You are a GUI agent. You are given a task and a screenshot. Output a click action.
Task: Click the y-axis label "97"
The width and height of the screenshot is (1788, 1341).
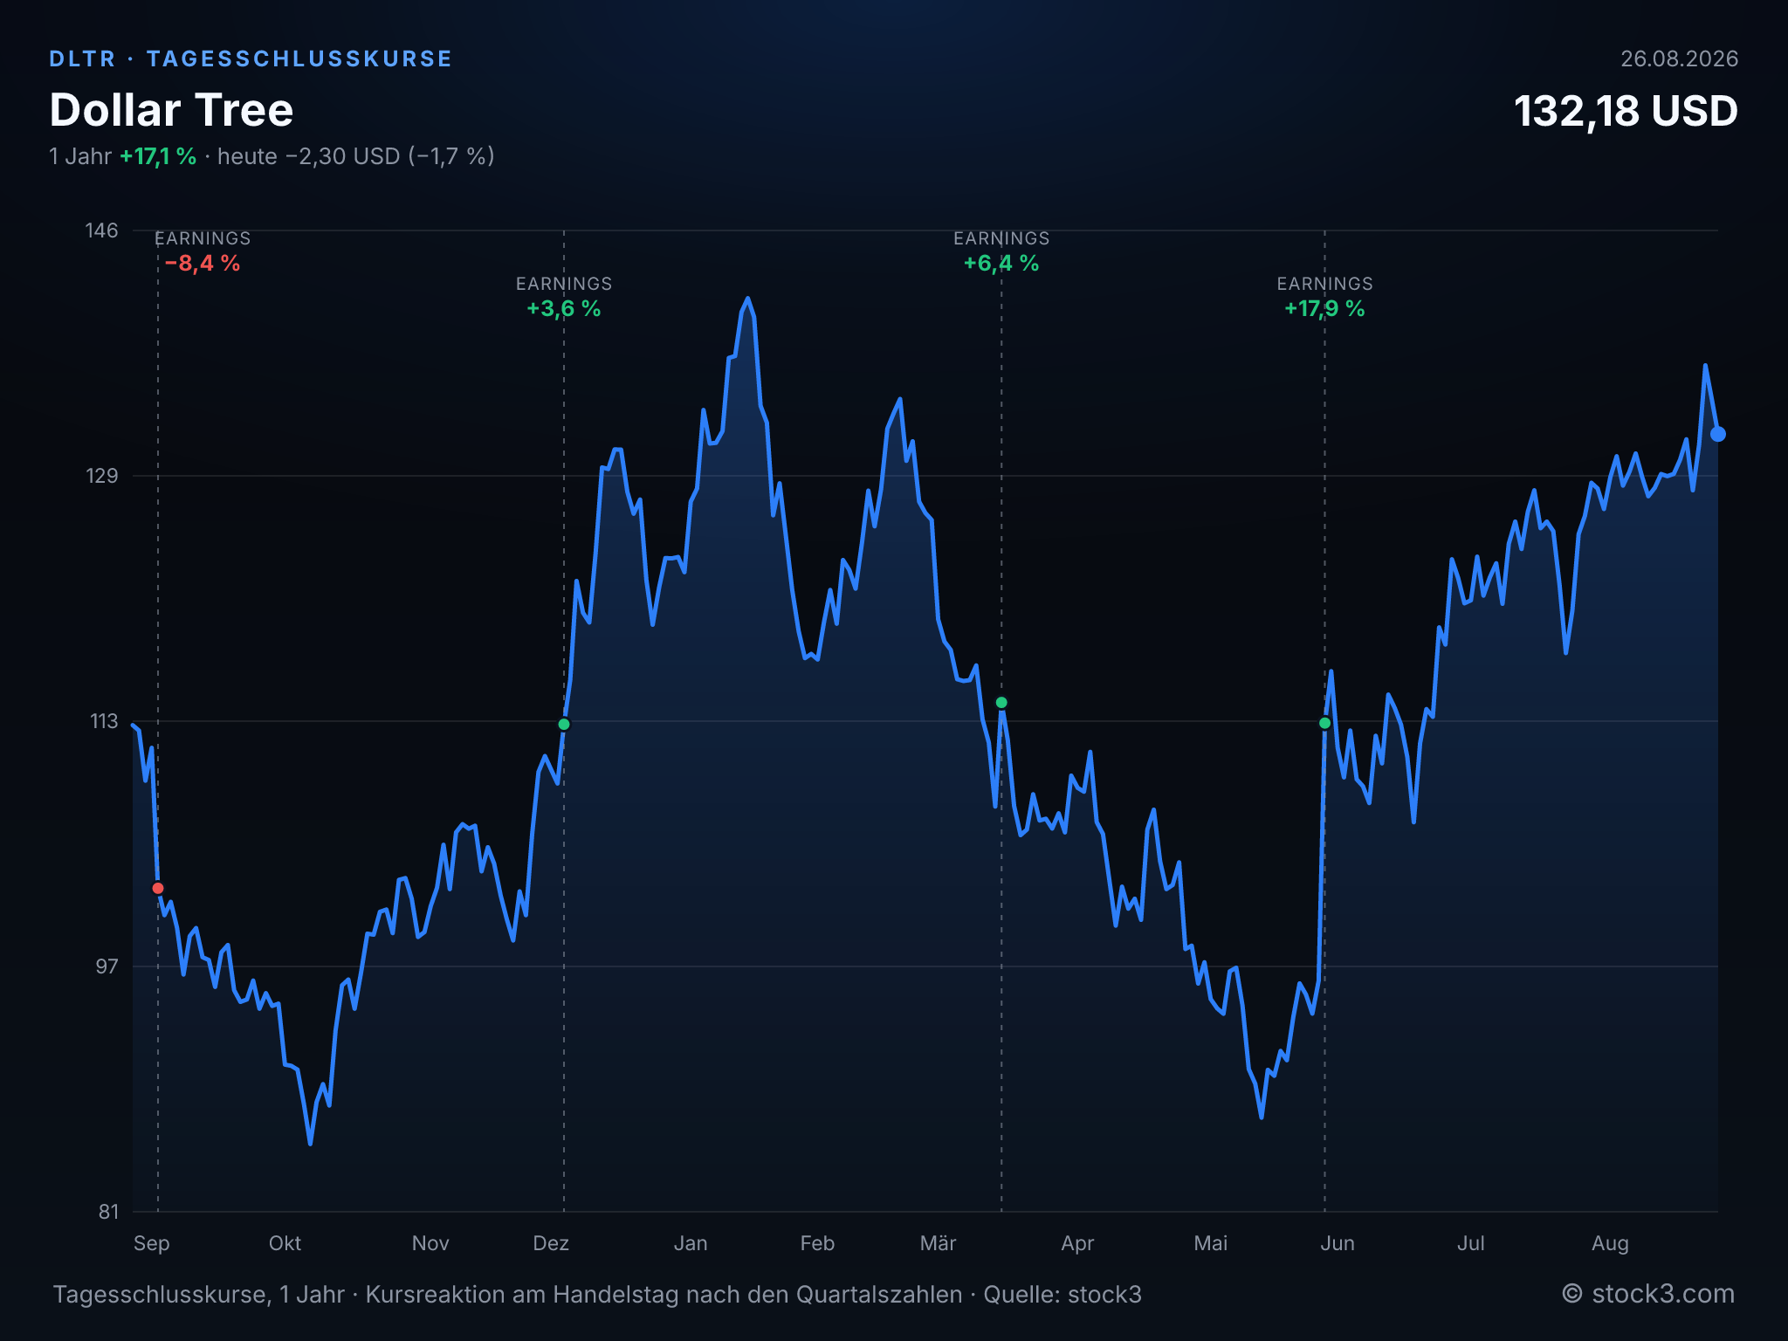point(107,966)
